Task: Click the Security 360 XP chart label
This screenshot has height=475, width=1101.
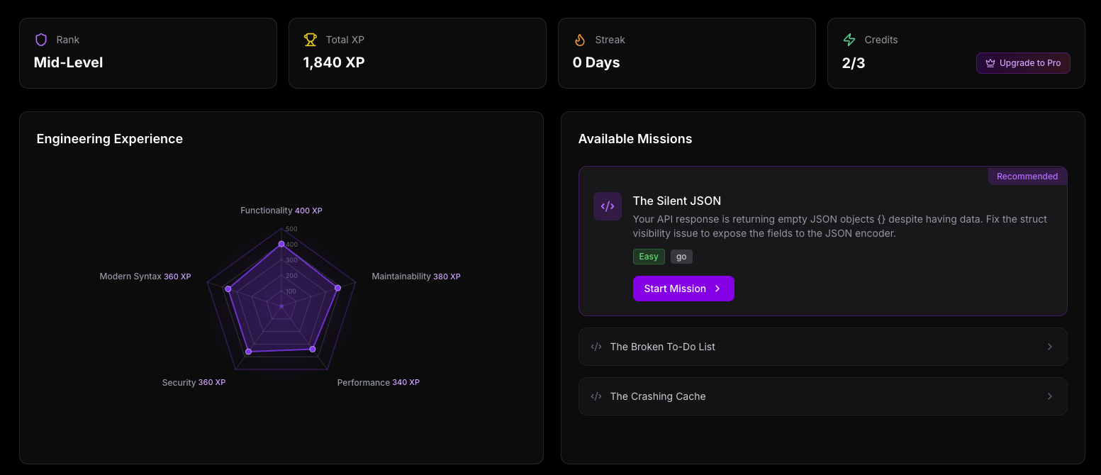Action: (x=194, y=382)
